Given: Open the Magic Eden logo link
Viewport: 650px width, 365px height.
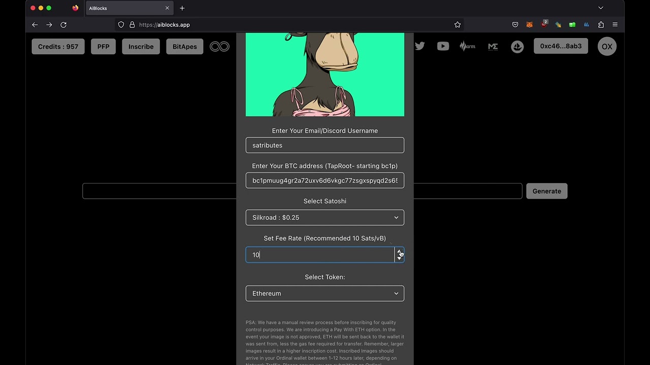Looking at the screenshot, I should (493, 46).
